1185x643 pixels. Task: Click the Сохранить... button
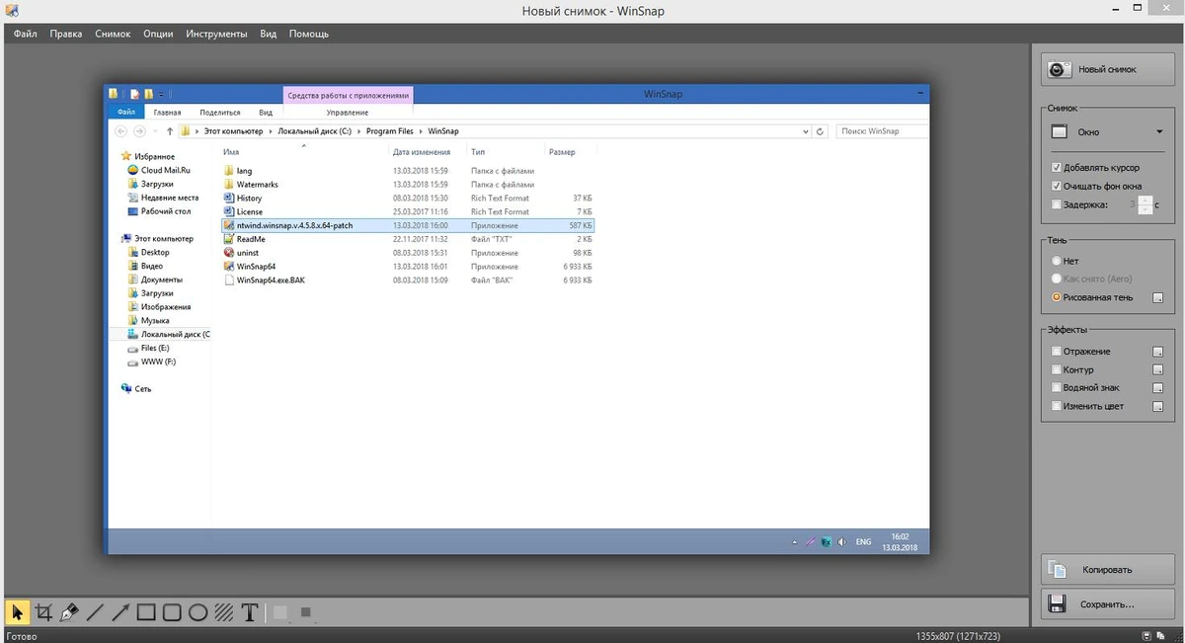click(1107, 604)
